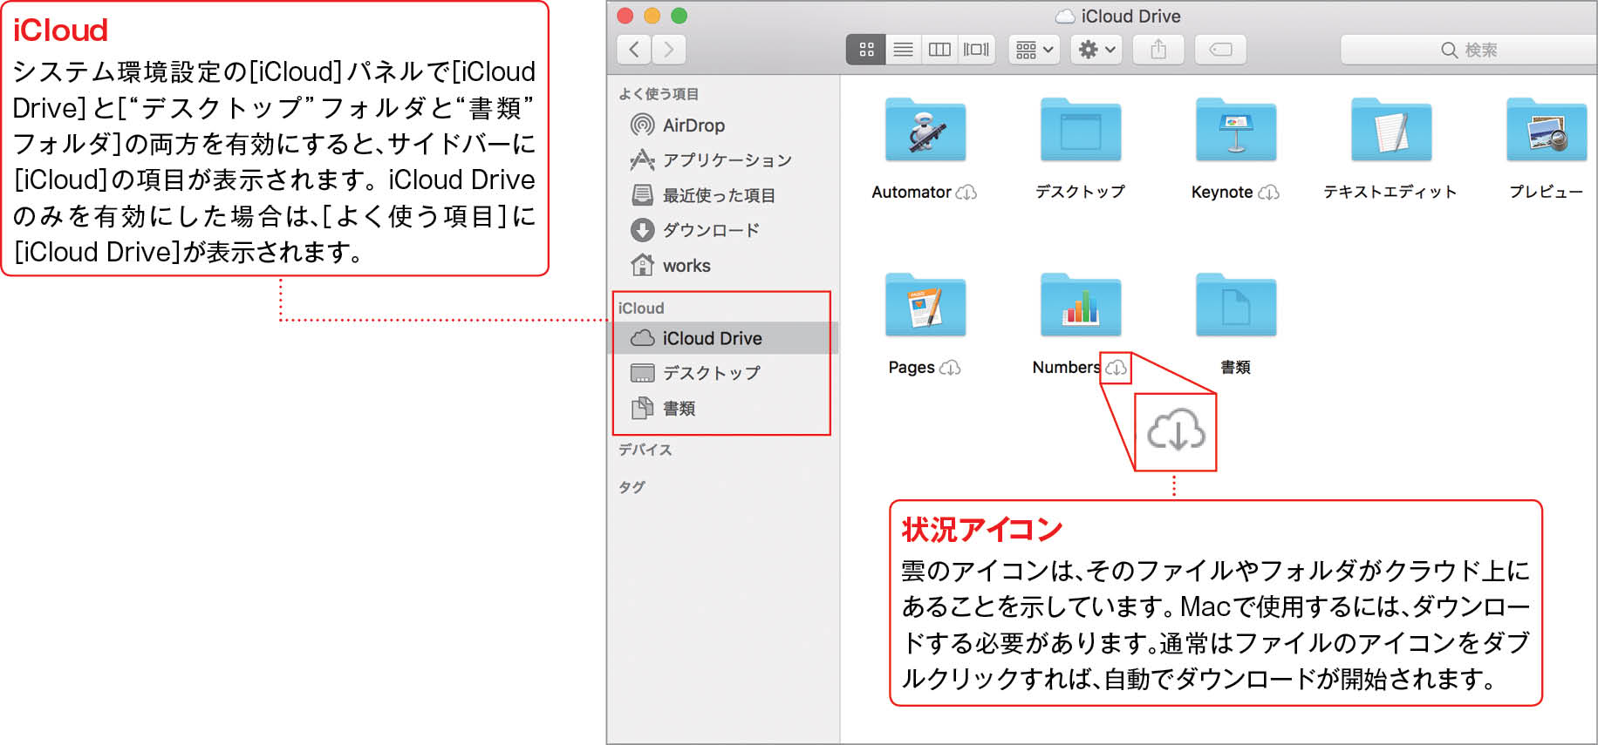Image resolution: width=1598 pixels, height=745 pixels.
Task: Select the Automator folder
Action: click(925, 130)
